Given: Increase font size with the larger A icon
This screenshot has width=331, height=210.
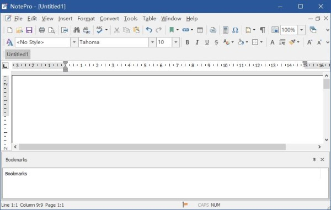Looking at the screenshot, I should pyautogui.click(x=309, y=42).
